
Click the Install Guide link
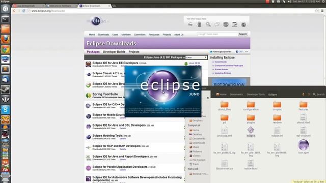click(221, 62)
